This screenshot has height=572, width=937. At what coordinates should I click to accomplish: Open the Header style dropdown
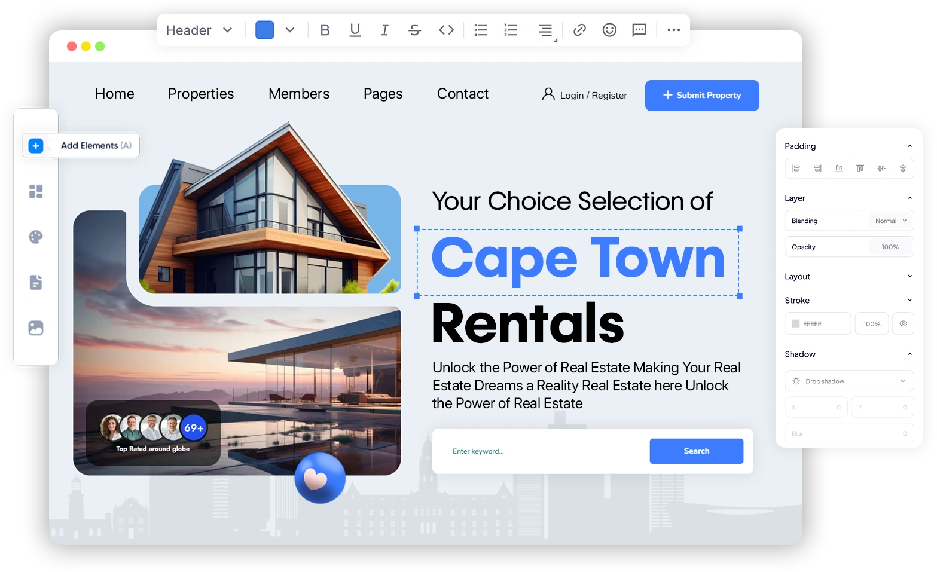tap(199, 30)
